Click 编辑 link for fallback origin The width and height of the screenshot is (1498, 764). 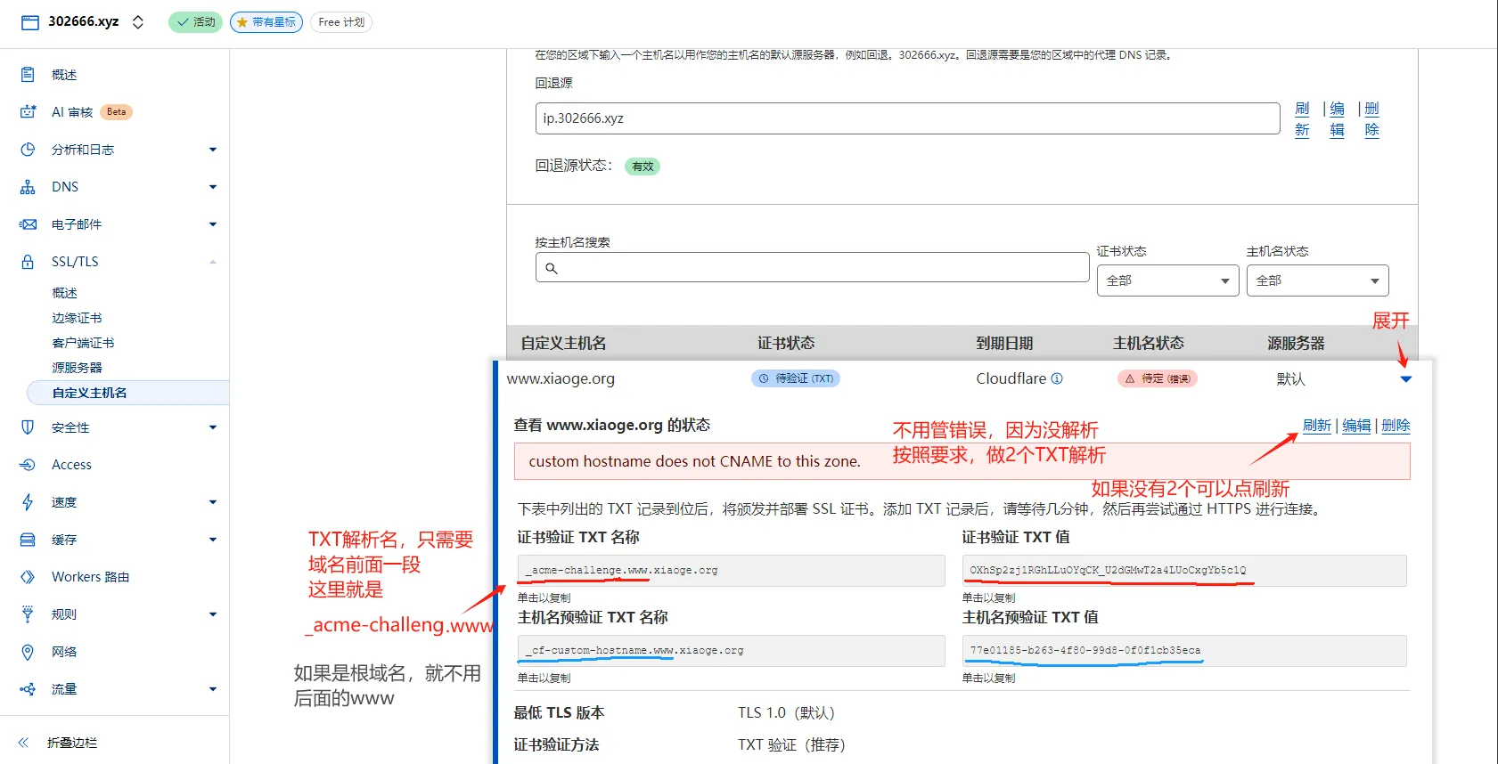tap(1337, 119)
